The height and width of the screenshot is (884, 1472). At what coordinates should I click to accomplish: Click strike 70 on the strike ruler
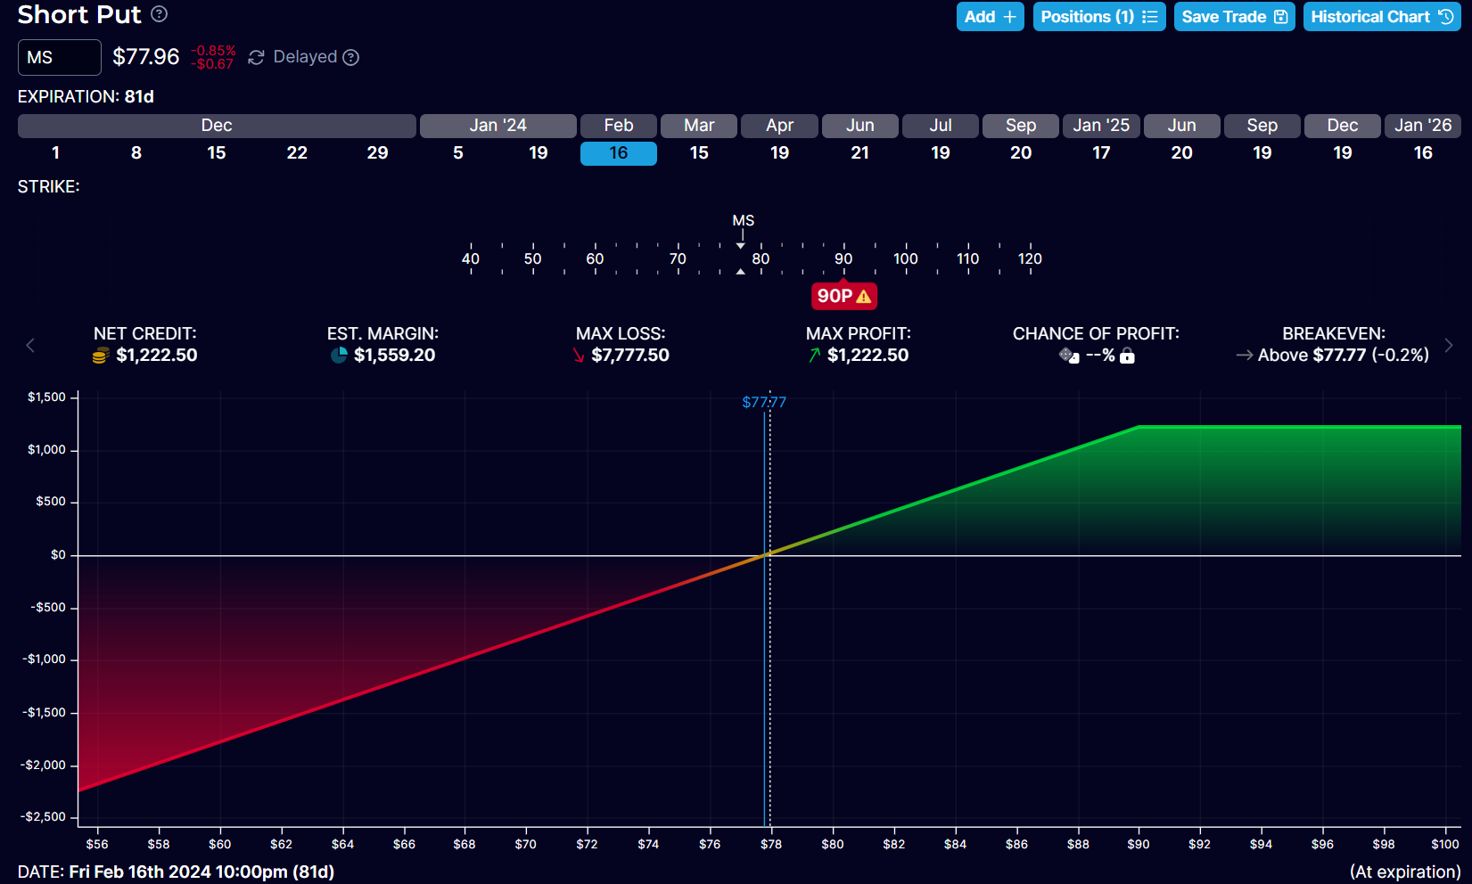[678, 258]
